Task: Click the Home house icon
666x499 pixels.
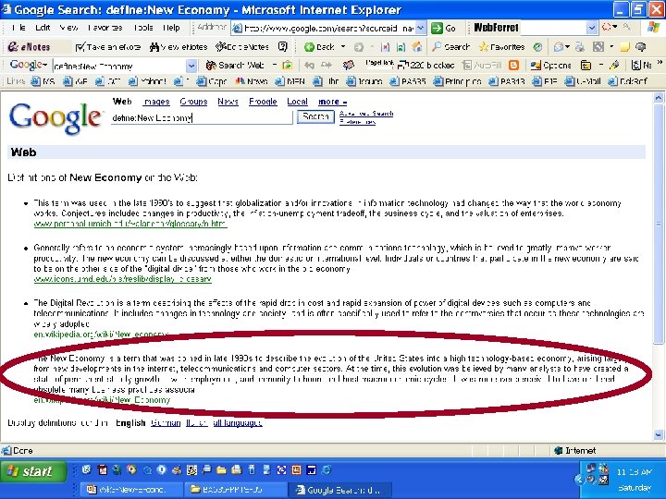Action: [x=416, y=47]
